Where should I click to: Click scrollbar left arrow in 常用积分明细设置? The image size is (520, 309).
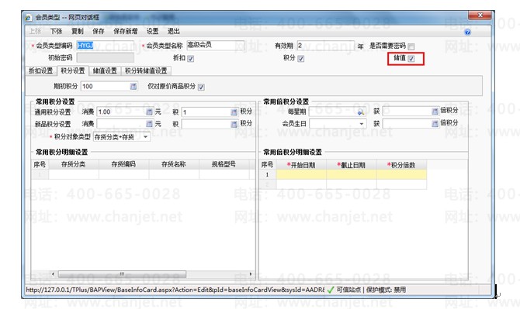[53, 274]
